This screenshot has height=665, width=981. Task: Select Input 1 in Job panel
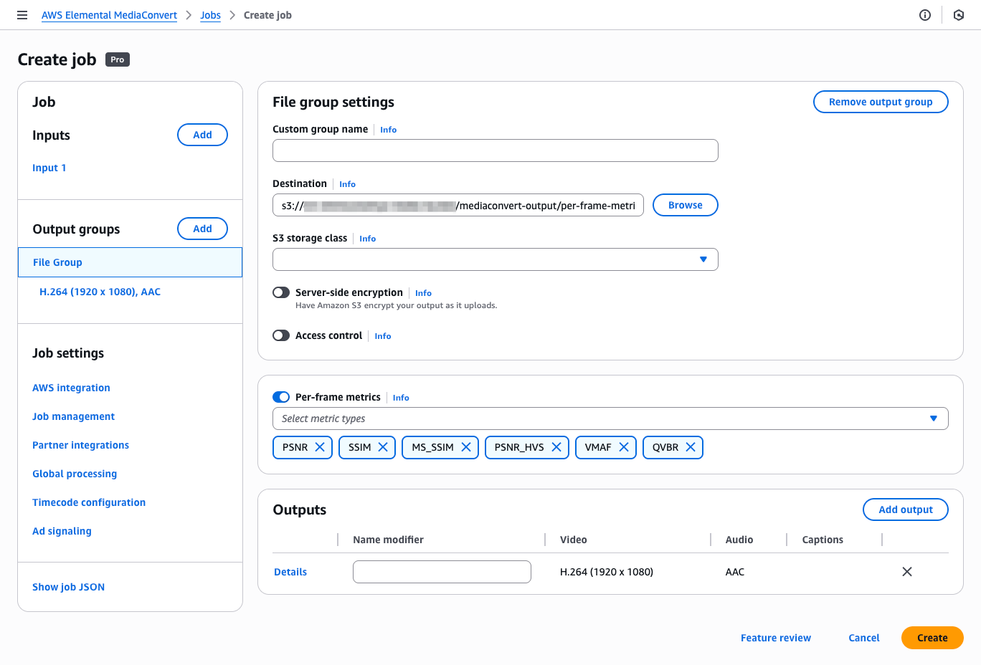49,168
